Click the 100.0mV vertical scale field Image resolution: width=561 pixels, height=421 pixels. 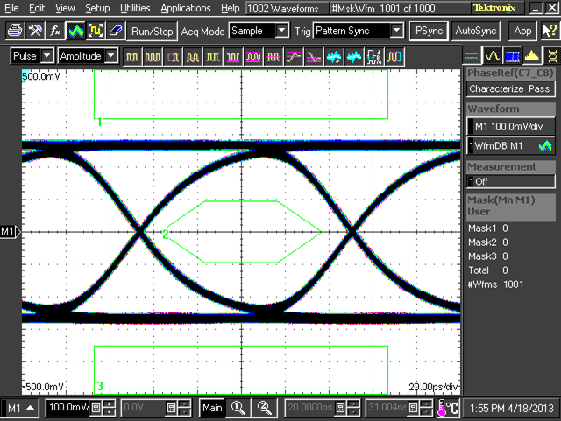tap(67, 408)
